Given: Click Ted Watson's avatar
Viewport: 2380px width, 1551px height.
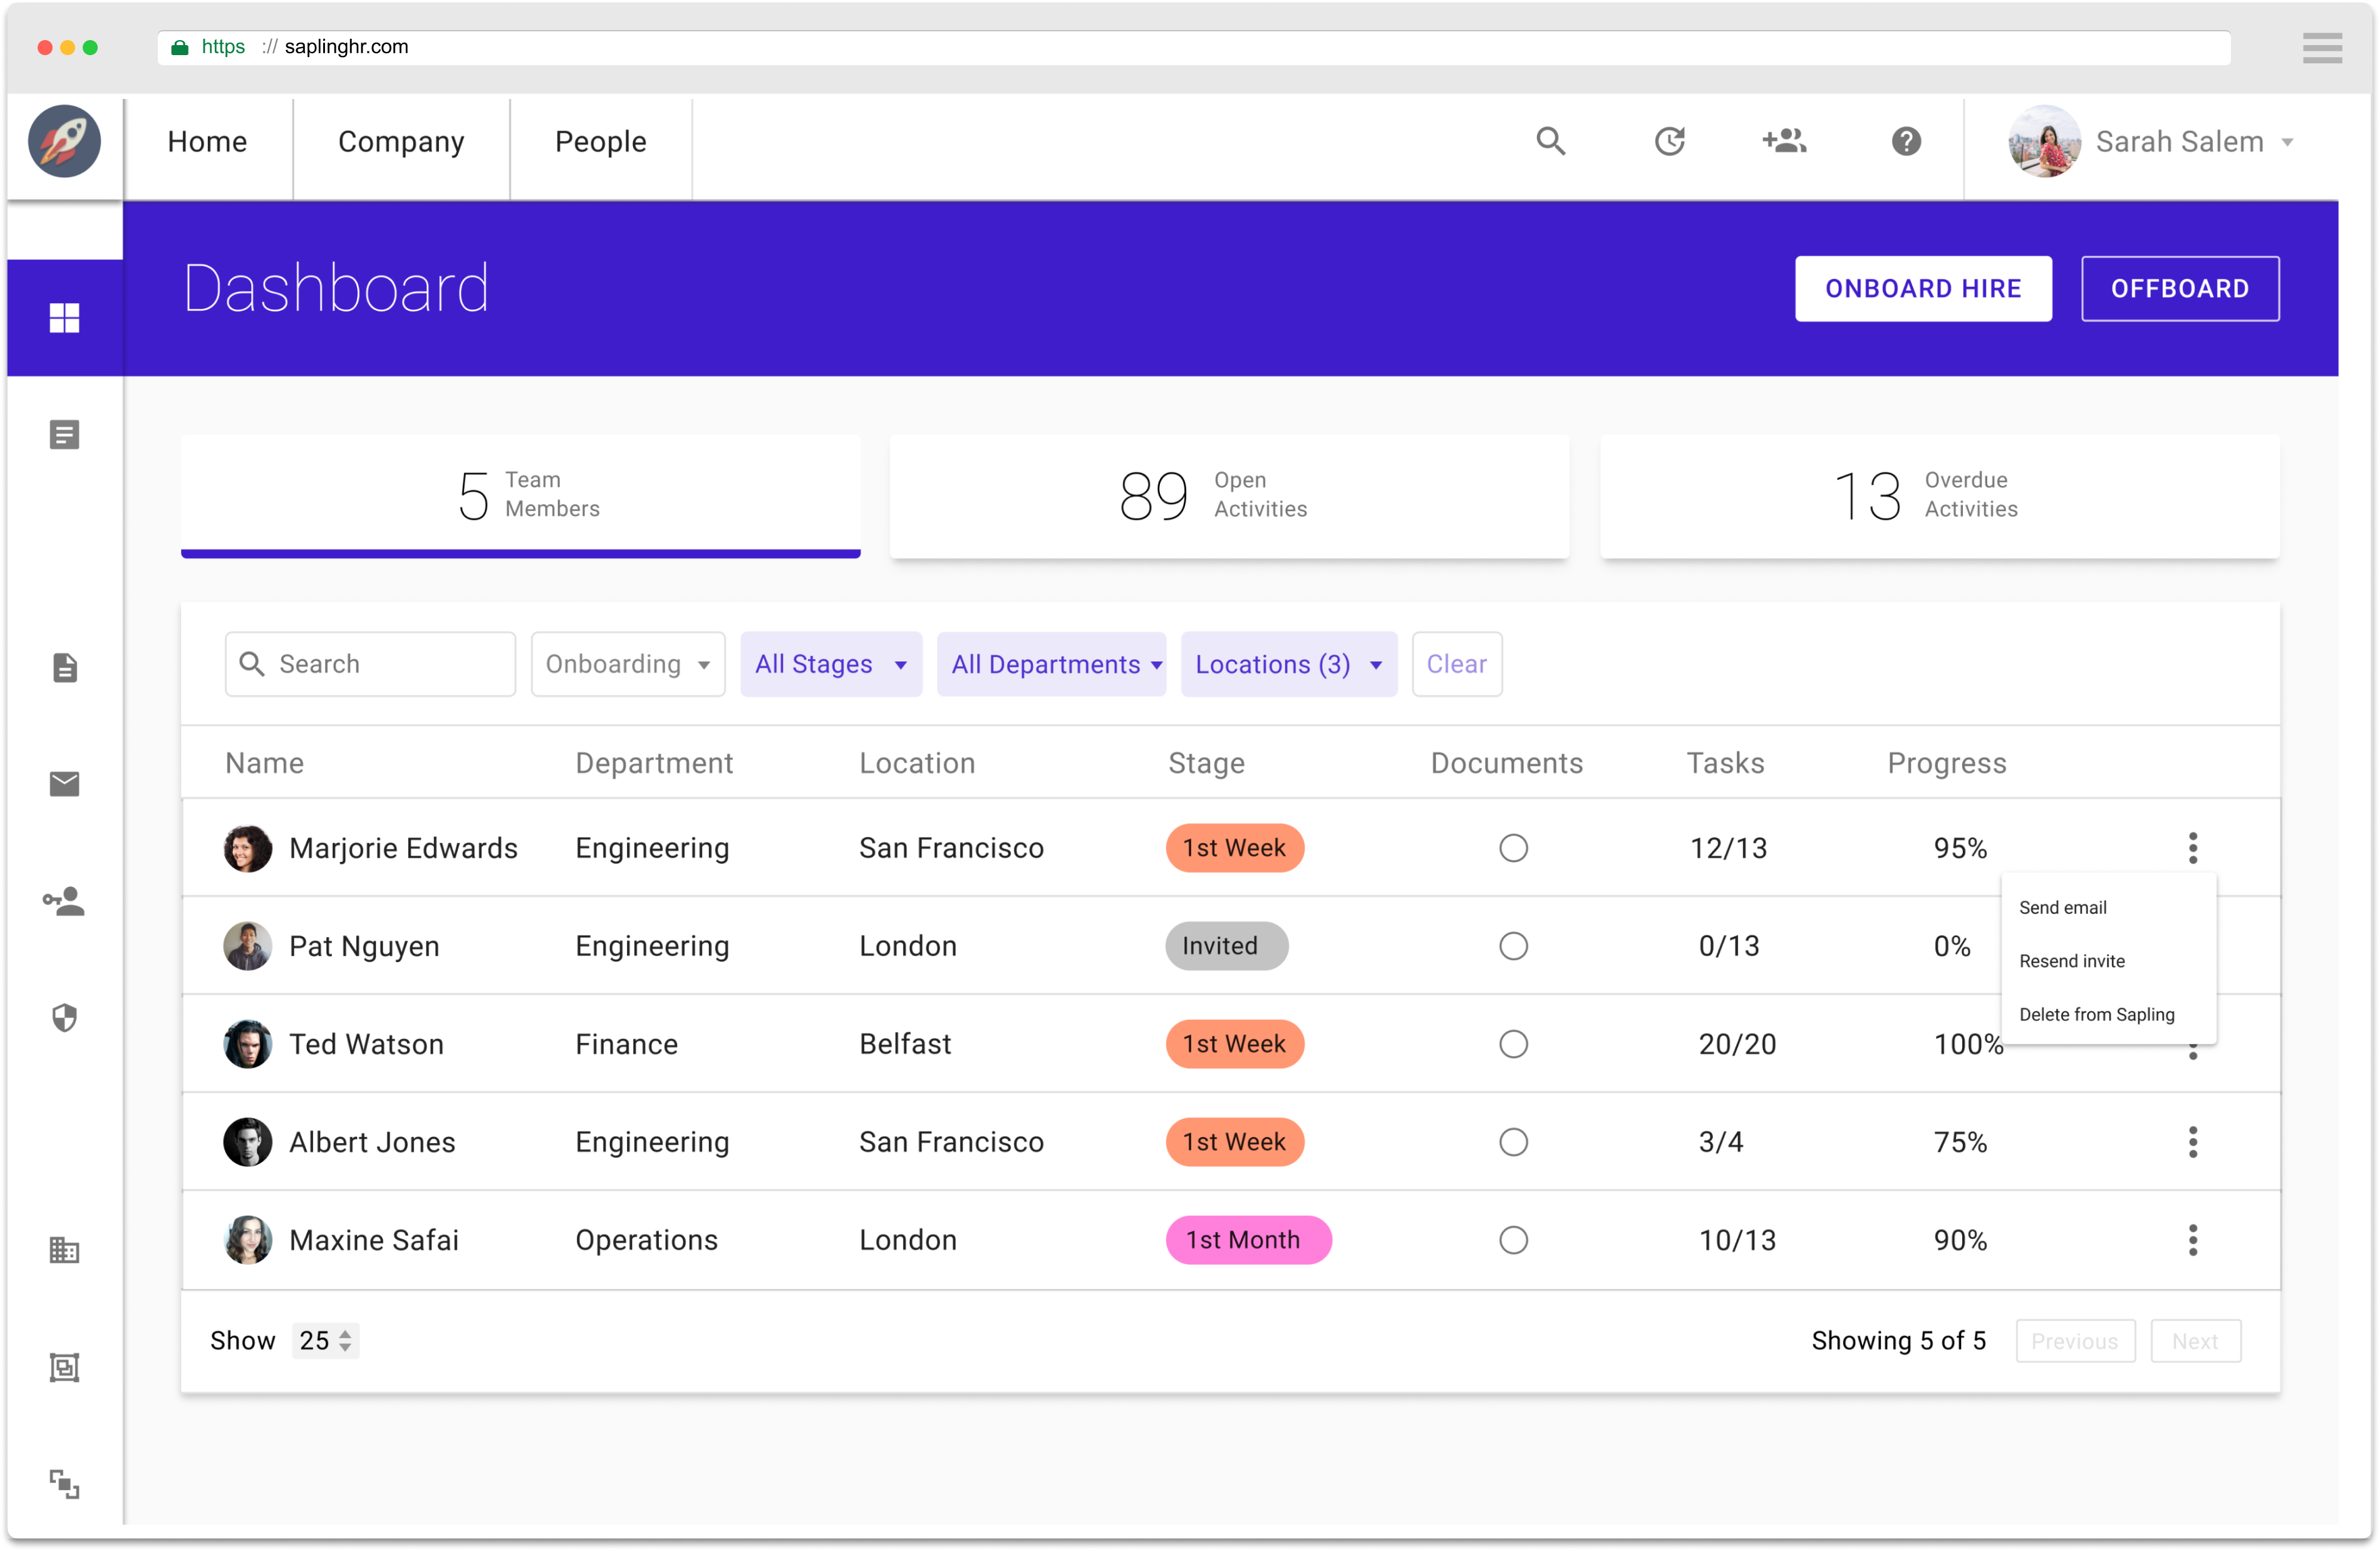Looking at the screenshot, I should pyautogui.click(x=248, y=1044).
